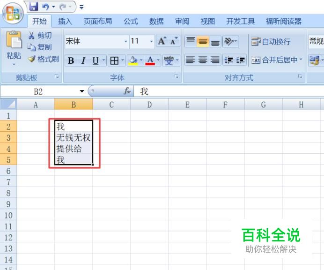The width and height of the screenshot is (324, 270).
Task: Click the Office button logo
Action: 13,13
